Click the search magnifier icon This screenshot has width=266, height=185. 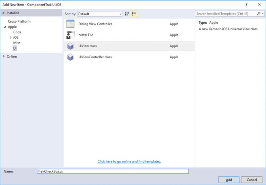point(258,14)
